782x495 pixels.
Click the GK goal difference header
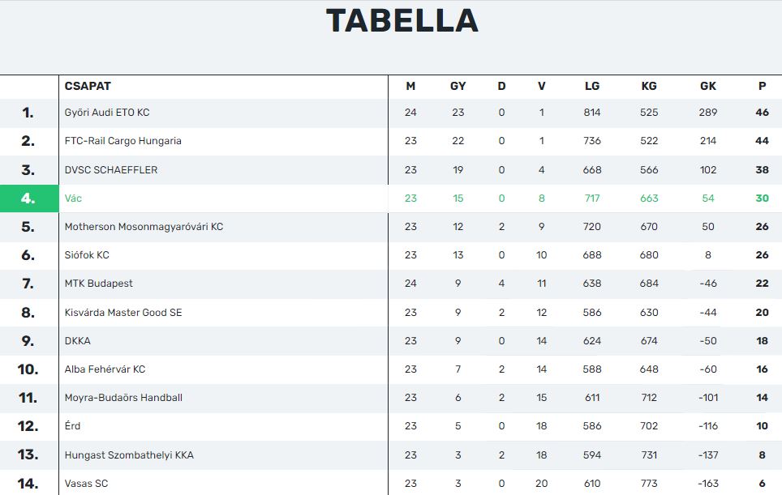pyautogui.click(x=707, y=86)
